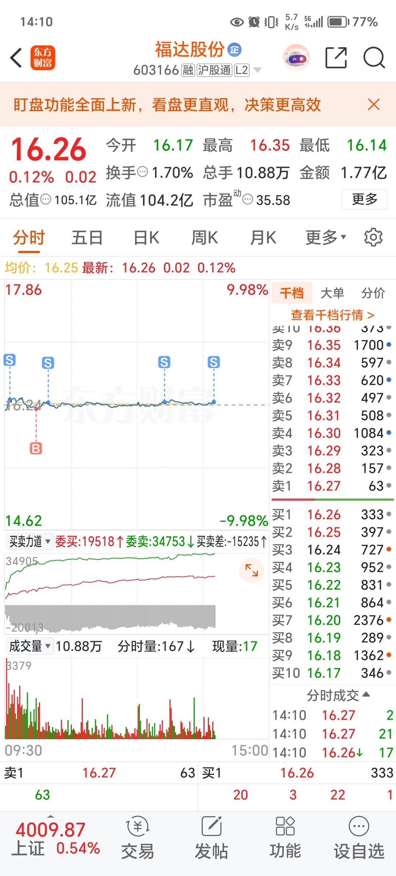Tap the 上证 4009.87 index quote
The width and height of the screenshot is (396, 876).
pyautogui.click(x=56, y=839)
